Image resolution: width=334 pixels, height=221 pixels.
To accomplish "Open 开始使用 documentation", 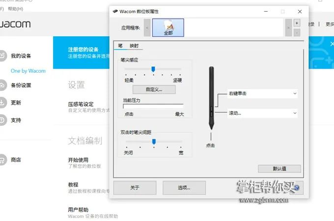I will pyautogui.click(x=78, y=160).
